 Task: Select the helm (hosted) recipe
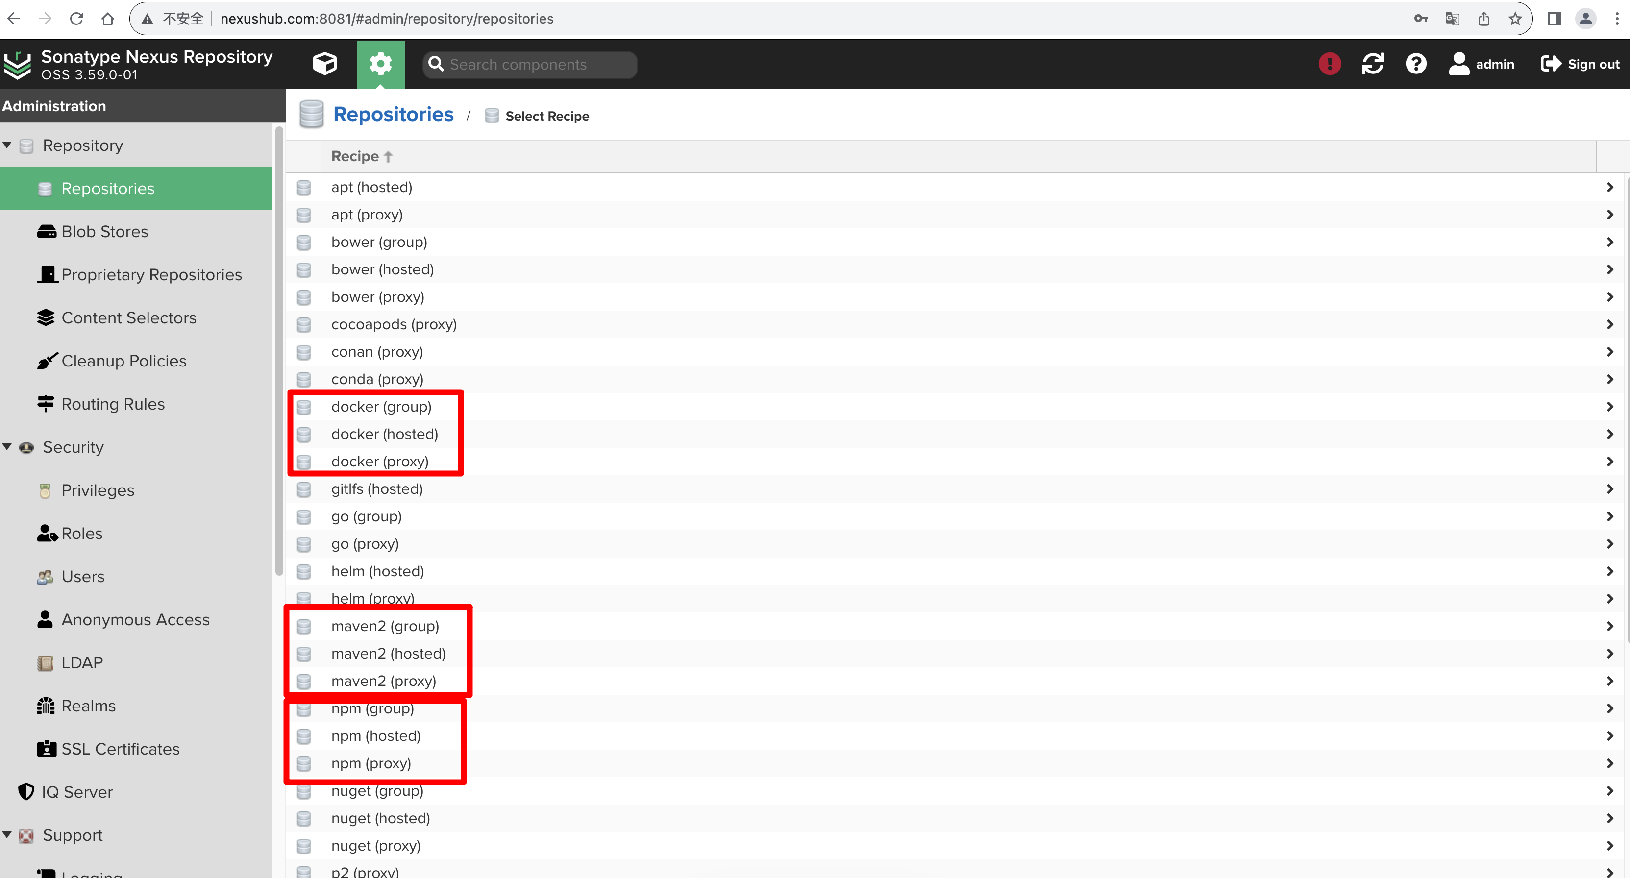click(956, 571)
